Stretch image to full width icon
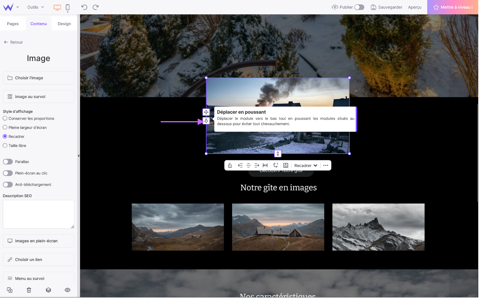 265,166
